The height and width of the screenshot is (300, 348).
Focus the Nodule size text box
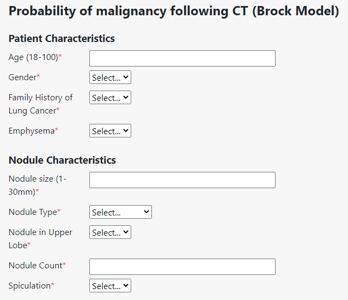[182, 180]
